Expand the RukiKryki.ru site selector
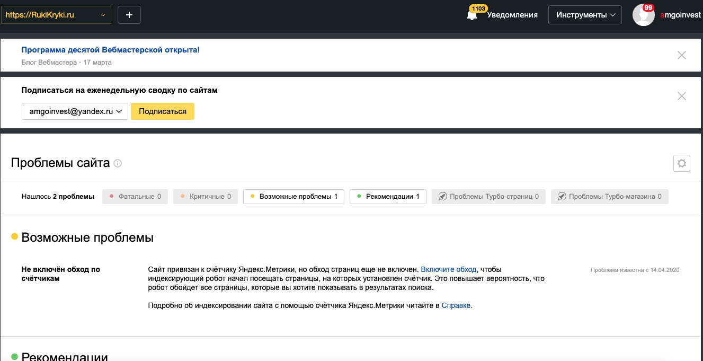The width and height of the screenshot is (703, 361). pyautogui.click(x=57, y=15)
